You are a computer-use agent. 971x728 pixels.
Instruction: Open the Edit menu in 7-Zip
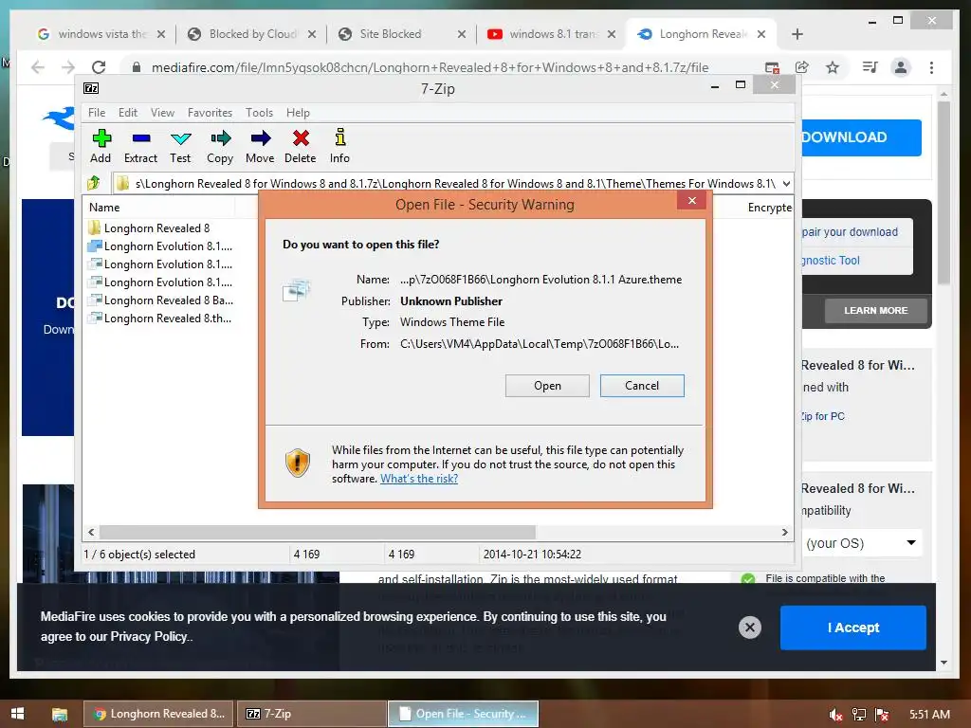pos(128,113)
